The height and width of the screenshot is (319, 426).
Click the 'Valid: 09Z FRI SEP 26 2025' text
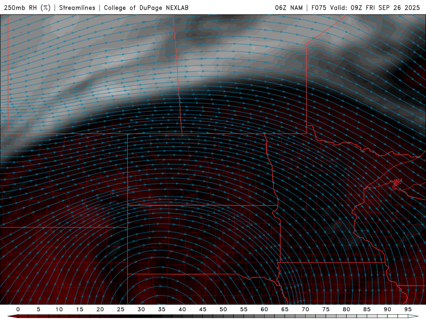[375, 7]
